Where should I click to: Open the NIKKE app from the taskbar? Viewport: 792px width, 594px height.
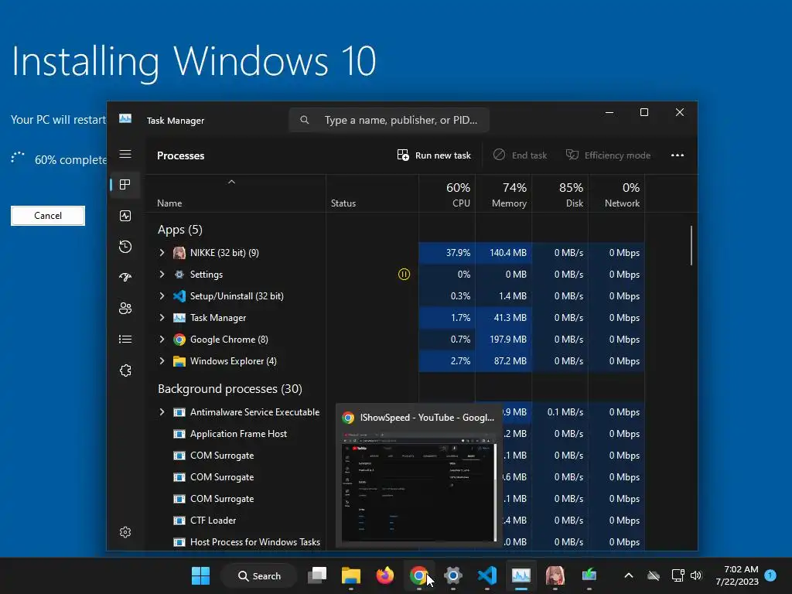[x=555, y=575]
